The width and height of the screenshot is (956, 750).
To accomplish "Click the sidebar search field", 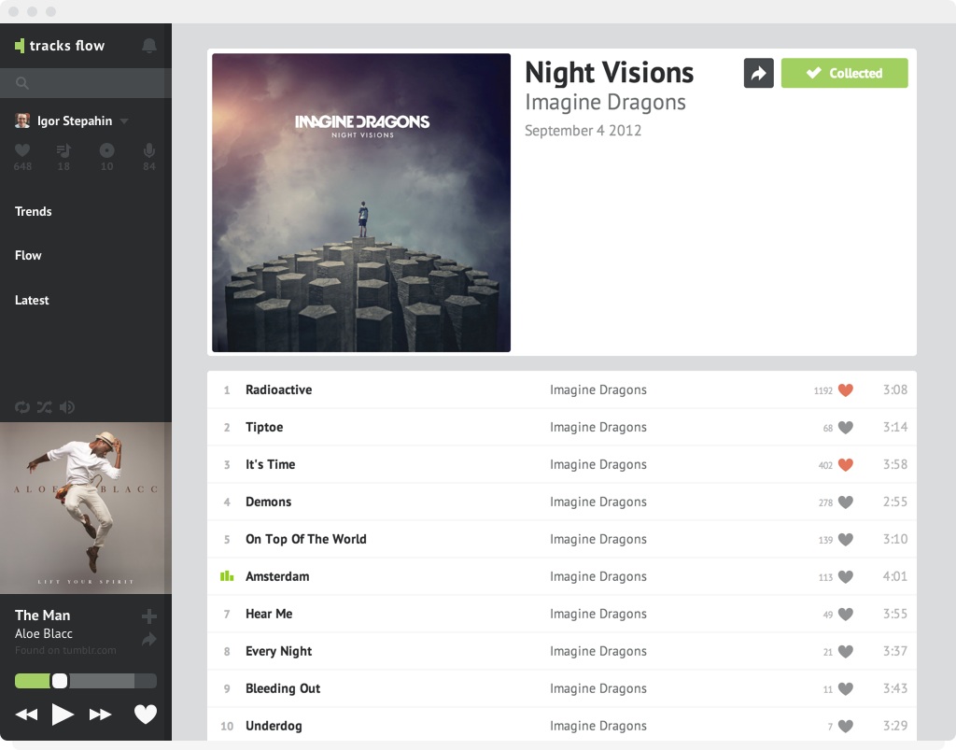I will 86,83.
